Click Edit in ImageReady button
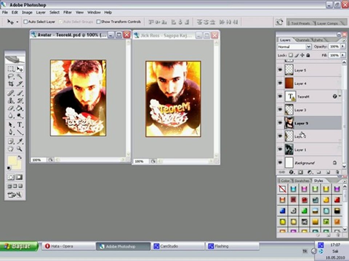 click(x=15, y=195)
